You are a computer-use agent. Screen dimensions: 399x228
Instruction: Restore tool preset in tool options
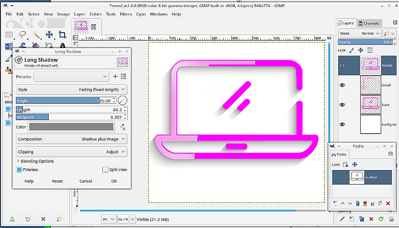pos(28,219)
